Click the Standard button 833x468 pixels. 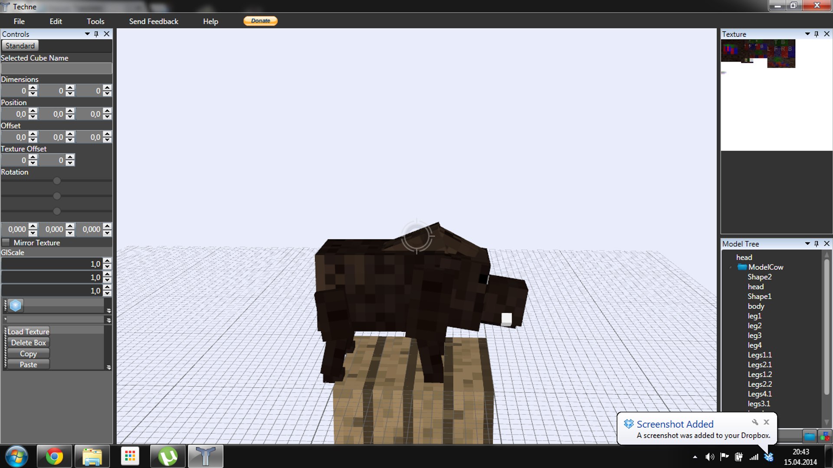tap(20, 46)
